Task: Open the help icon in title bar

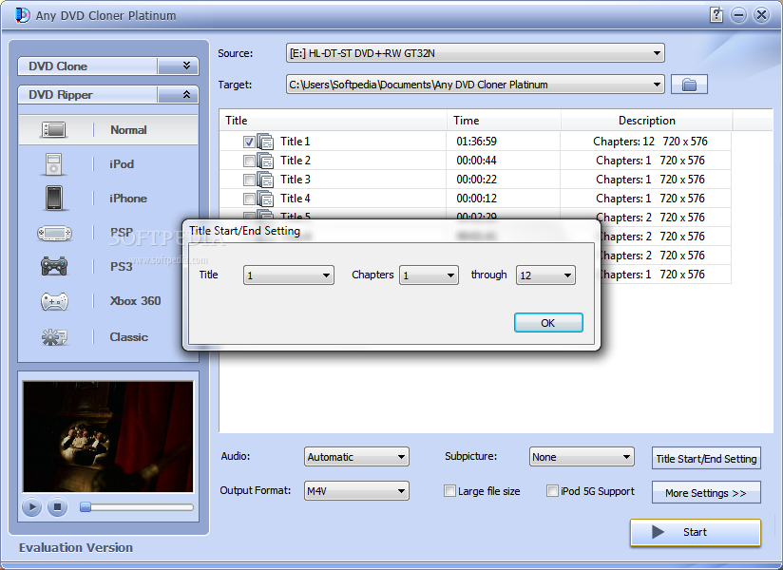Action: click(716, 15)
